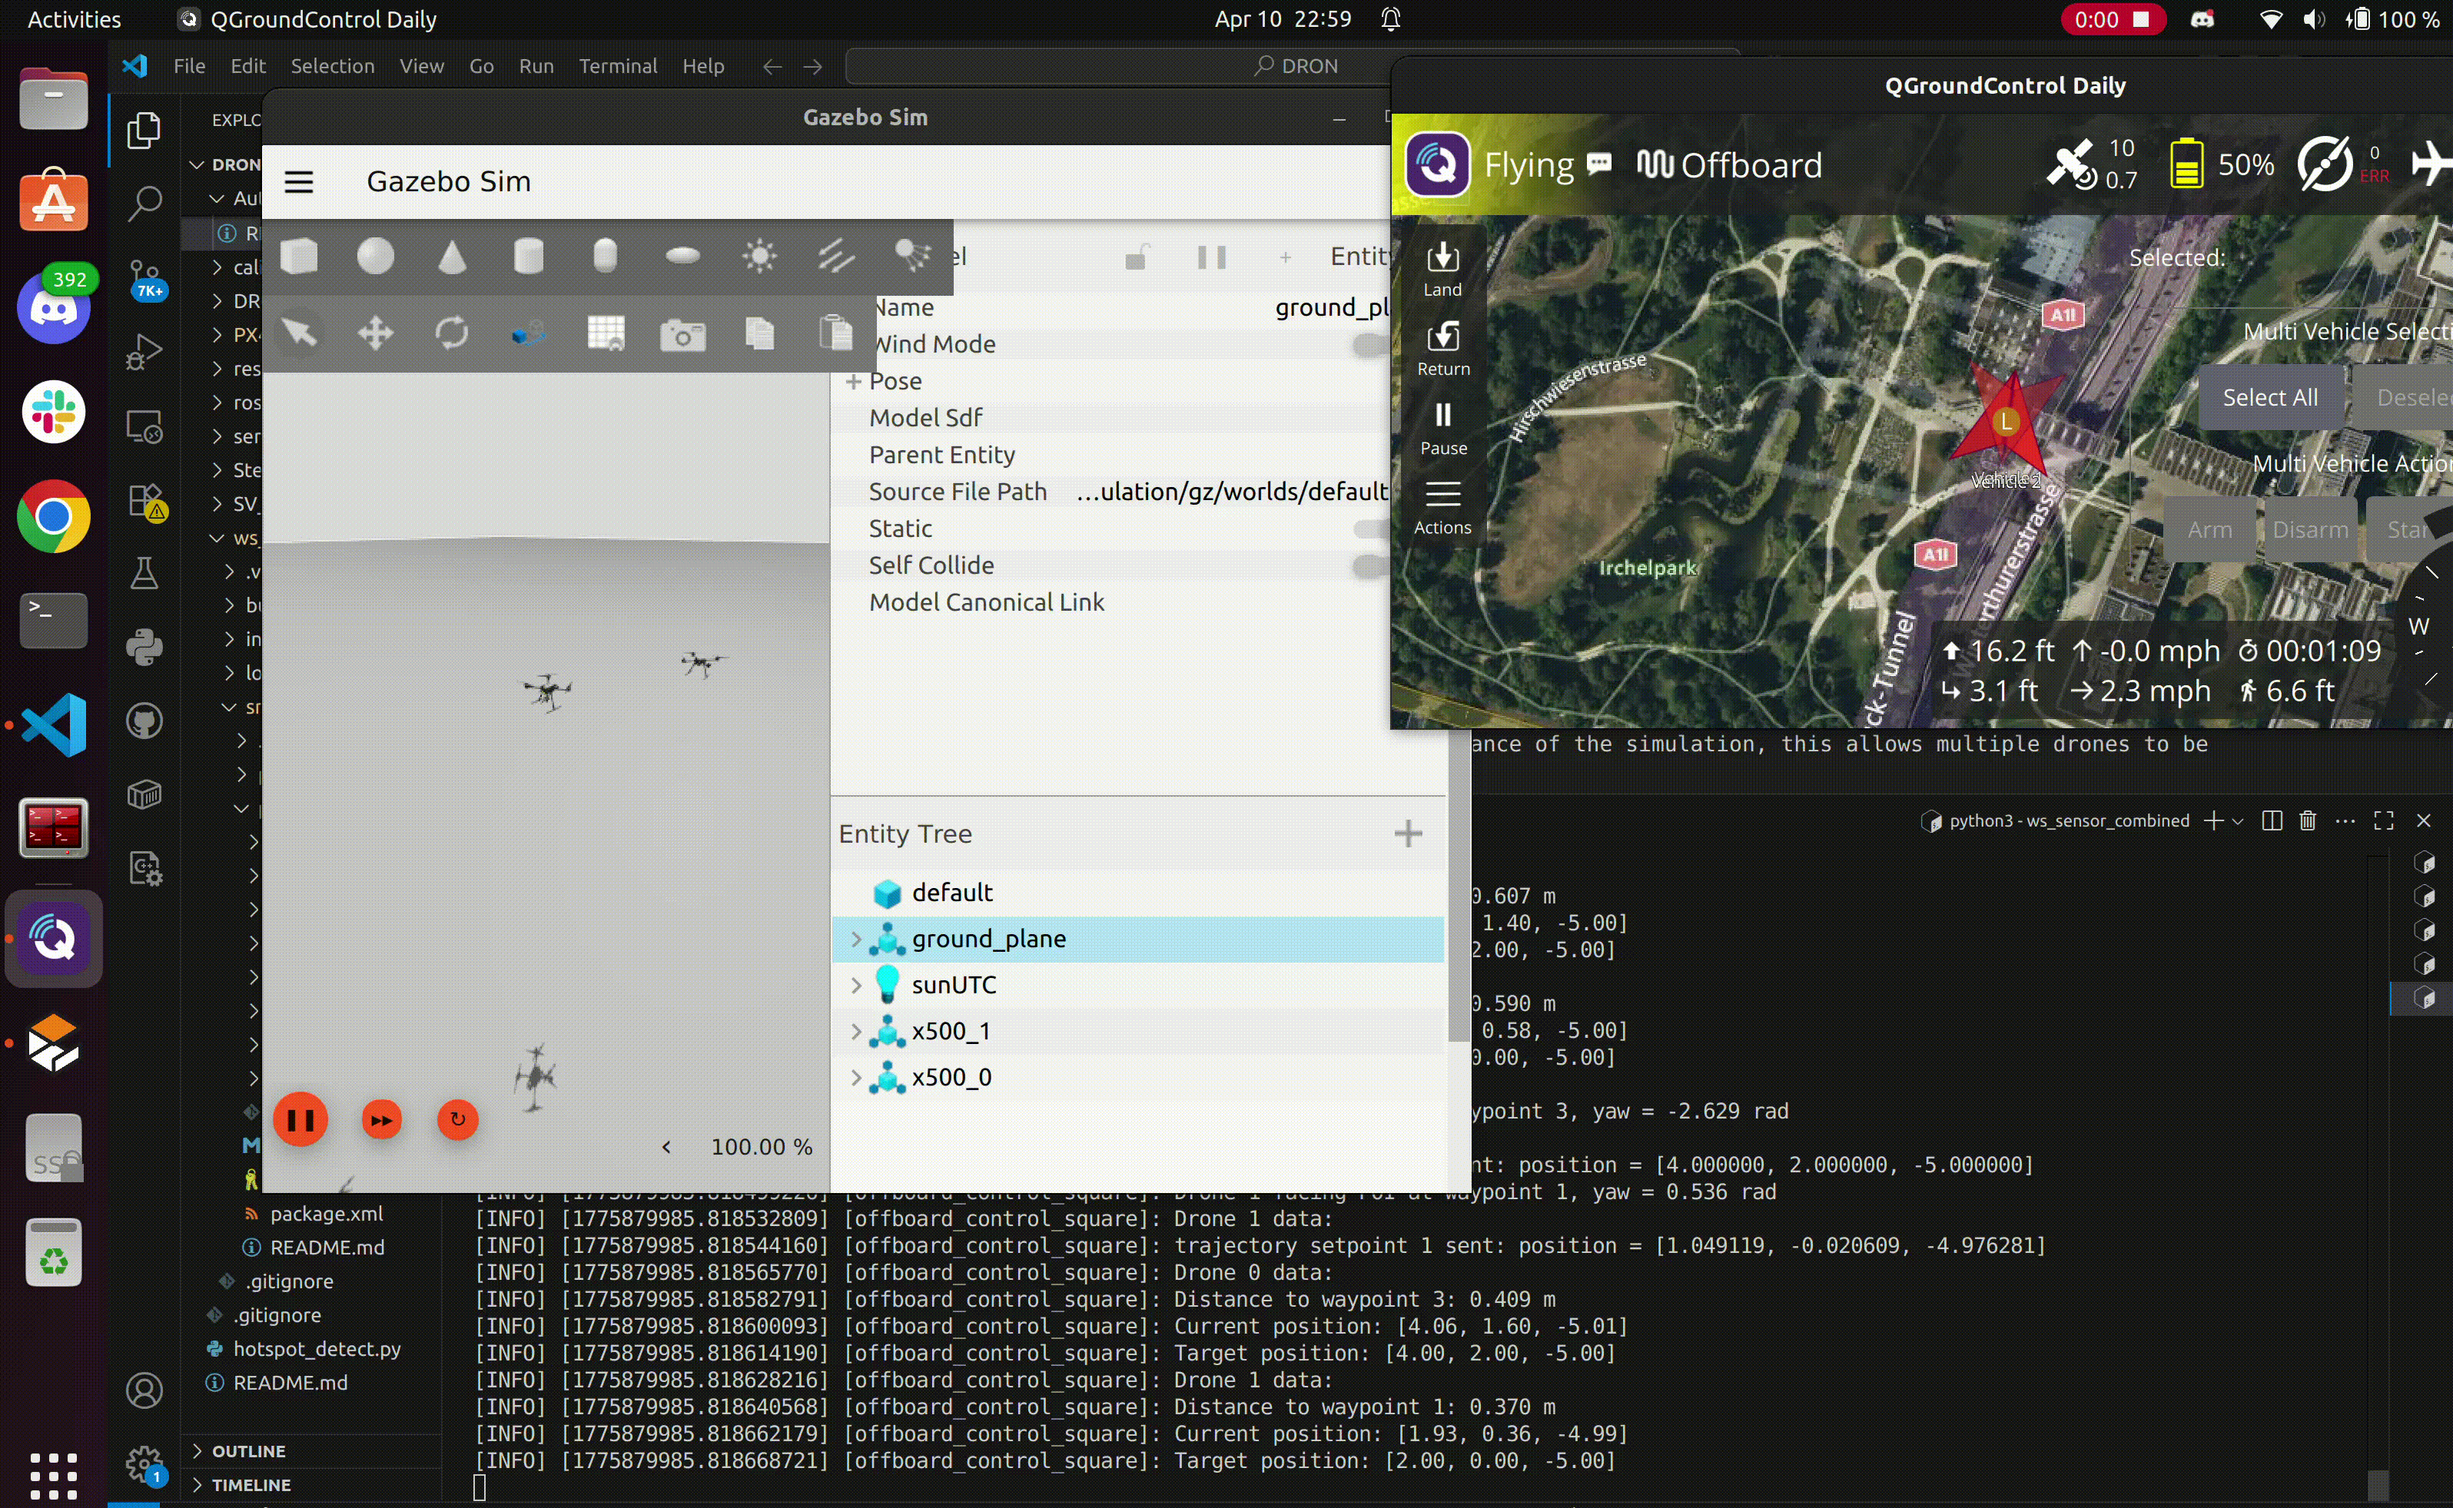The height and width of the screenshot is (1508, 2453).
Task: Expand sunUTC in Entity Tree
Action: (856, 984)
